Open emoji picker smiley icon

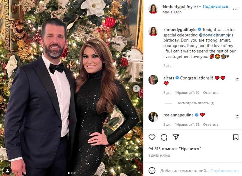point(152,171)
